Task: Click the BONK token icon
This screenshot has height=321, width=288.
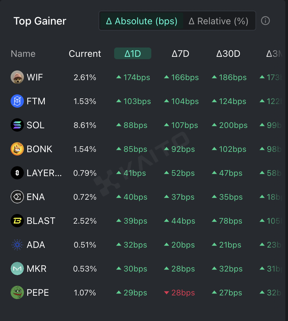Action: pos(17,149)
